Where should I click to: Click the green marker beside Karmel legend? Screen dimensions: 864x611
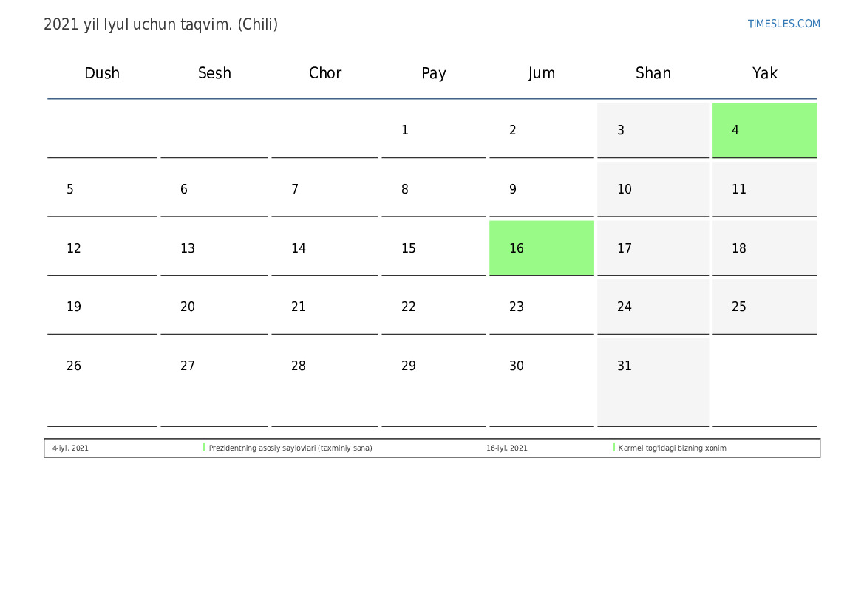pyautogui.click(x=613, y=448)
